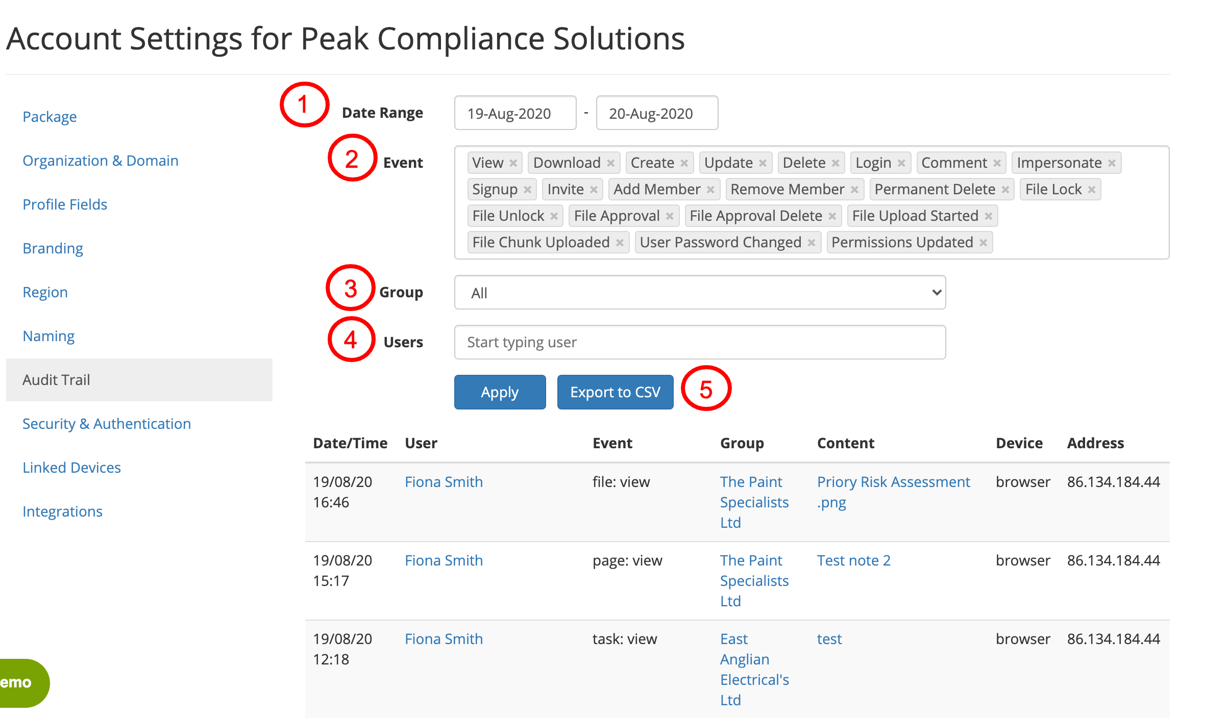Image resolution: width=1228 pixels, height=718 pixels.
Task: Remove the Impersonate event tag
Action: click(x=1112, y=163)
